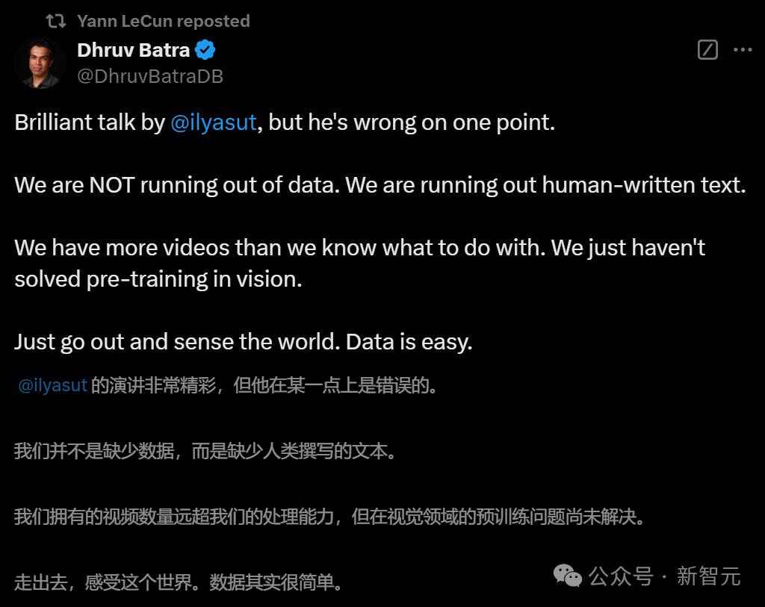Click the "新智元" account name
The width and height of the screenshot is (765, 607).
click(708, 576)
